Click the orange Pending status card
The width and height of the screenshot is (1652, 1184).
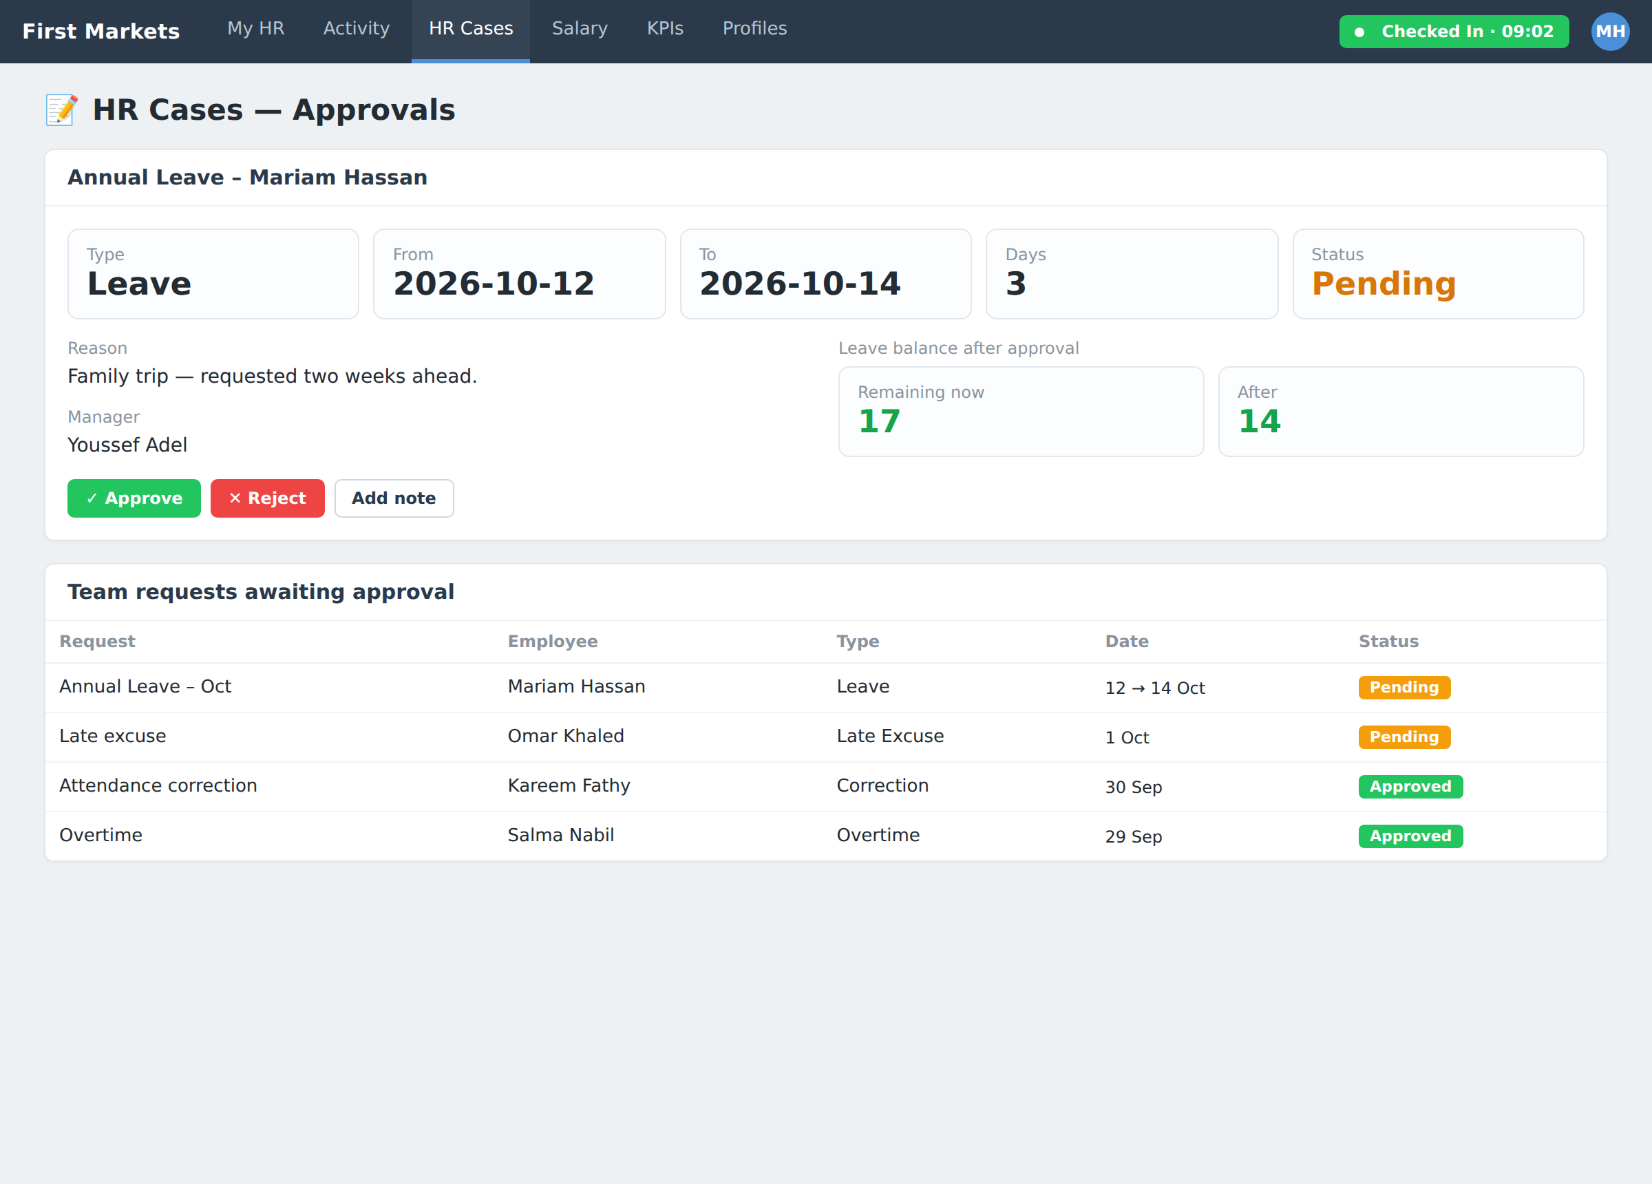pyautogui.click(x=1439, y=274)
